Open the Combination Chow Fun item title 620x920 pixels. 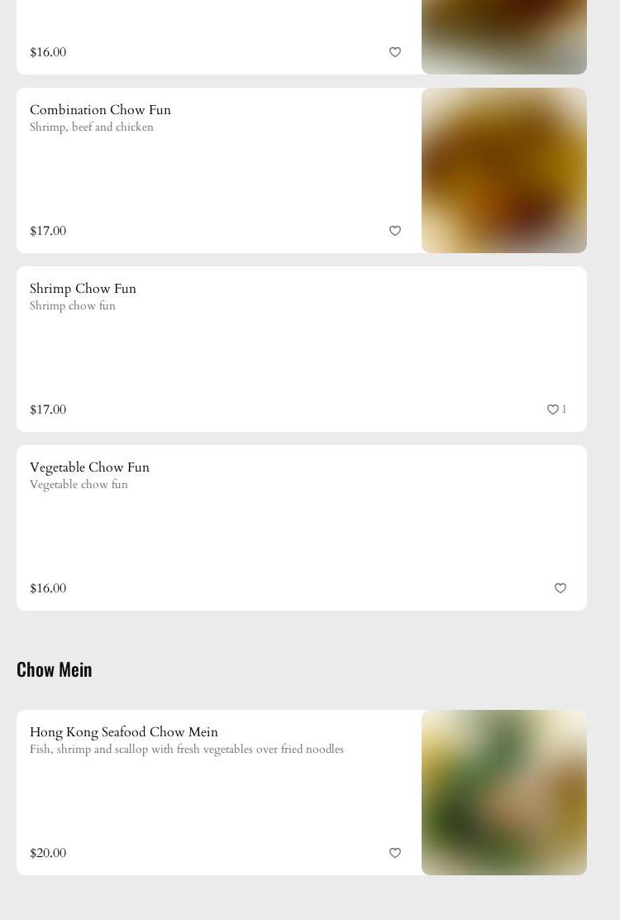(x=100, y=110)
